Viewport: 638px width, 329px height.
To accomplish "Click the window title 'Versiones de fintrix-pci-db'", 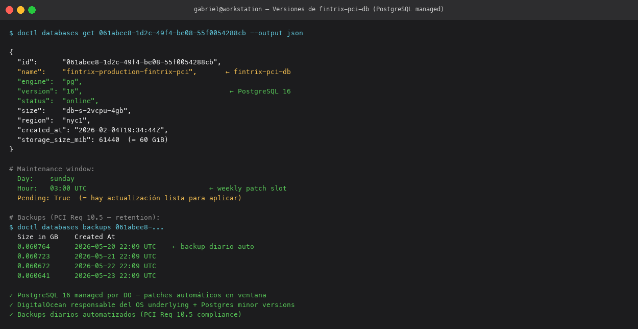I will 319,9.
